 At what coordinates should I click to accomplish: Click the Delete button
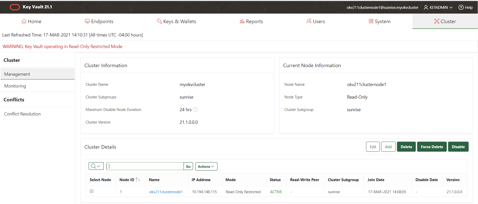406,147
